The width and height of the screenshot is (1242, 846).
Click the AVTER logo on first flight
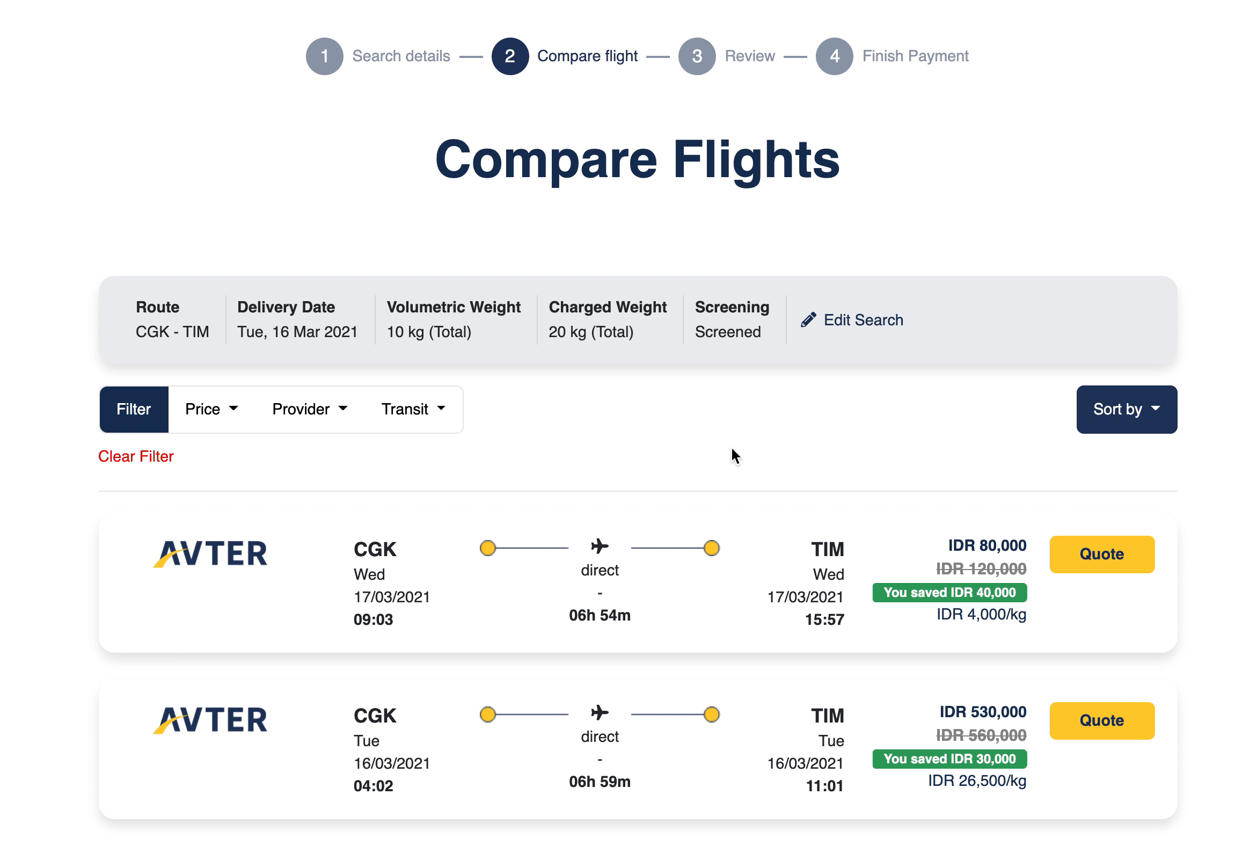pos(210,553)
